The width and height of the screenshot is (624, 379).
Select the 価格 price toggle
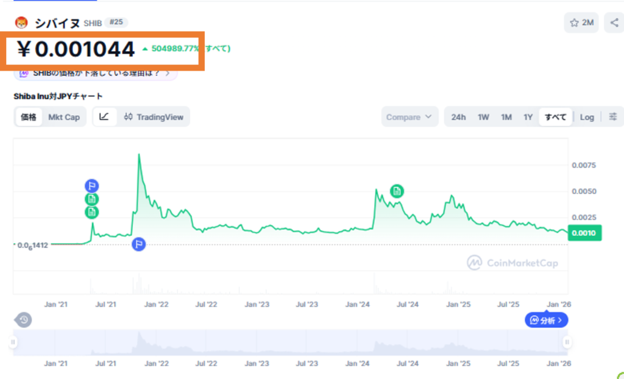click(x=29, y=117)
